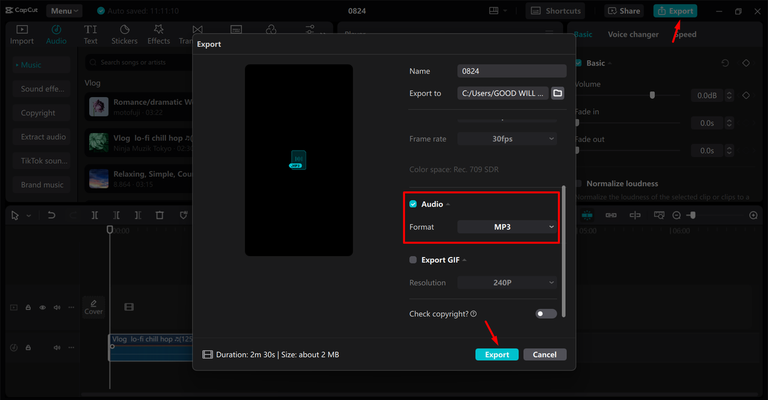Viewport: 768px width, 400px height.
Task: Click the film strip icon beside Cover
Action: pyautogui.click(x=129, y=306)
